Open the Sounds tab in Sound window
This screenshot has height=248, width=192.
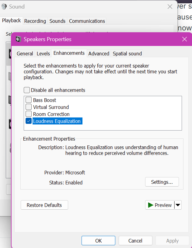pos(58,21)
